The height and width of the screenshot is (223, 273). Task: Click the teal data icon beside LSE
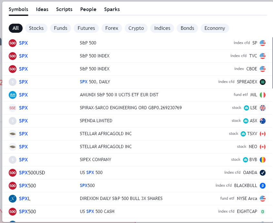click(247, 108)
